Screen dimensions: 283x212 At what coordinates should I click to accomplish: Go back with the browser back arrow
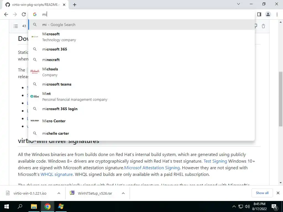click(x=6, y=14)
